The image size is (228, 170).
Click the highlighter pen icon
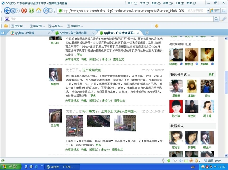224,19
